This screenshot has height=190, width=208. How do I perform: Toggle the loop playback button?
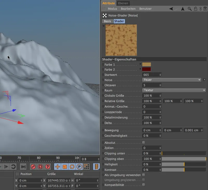[13, 167]
